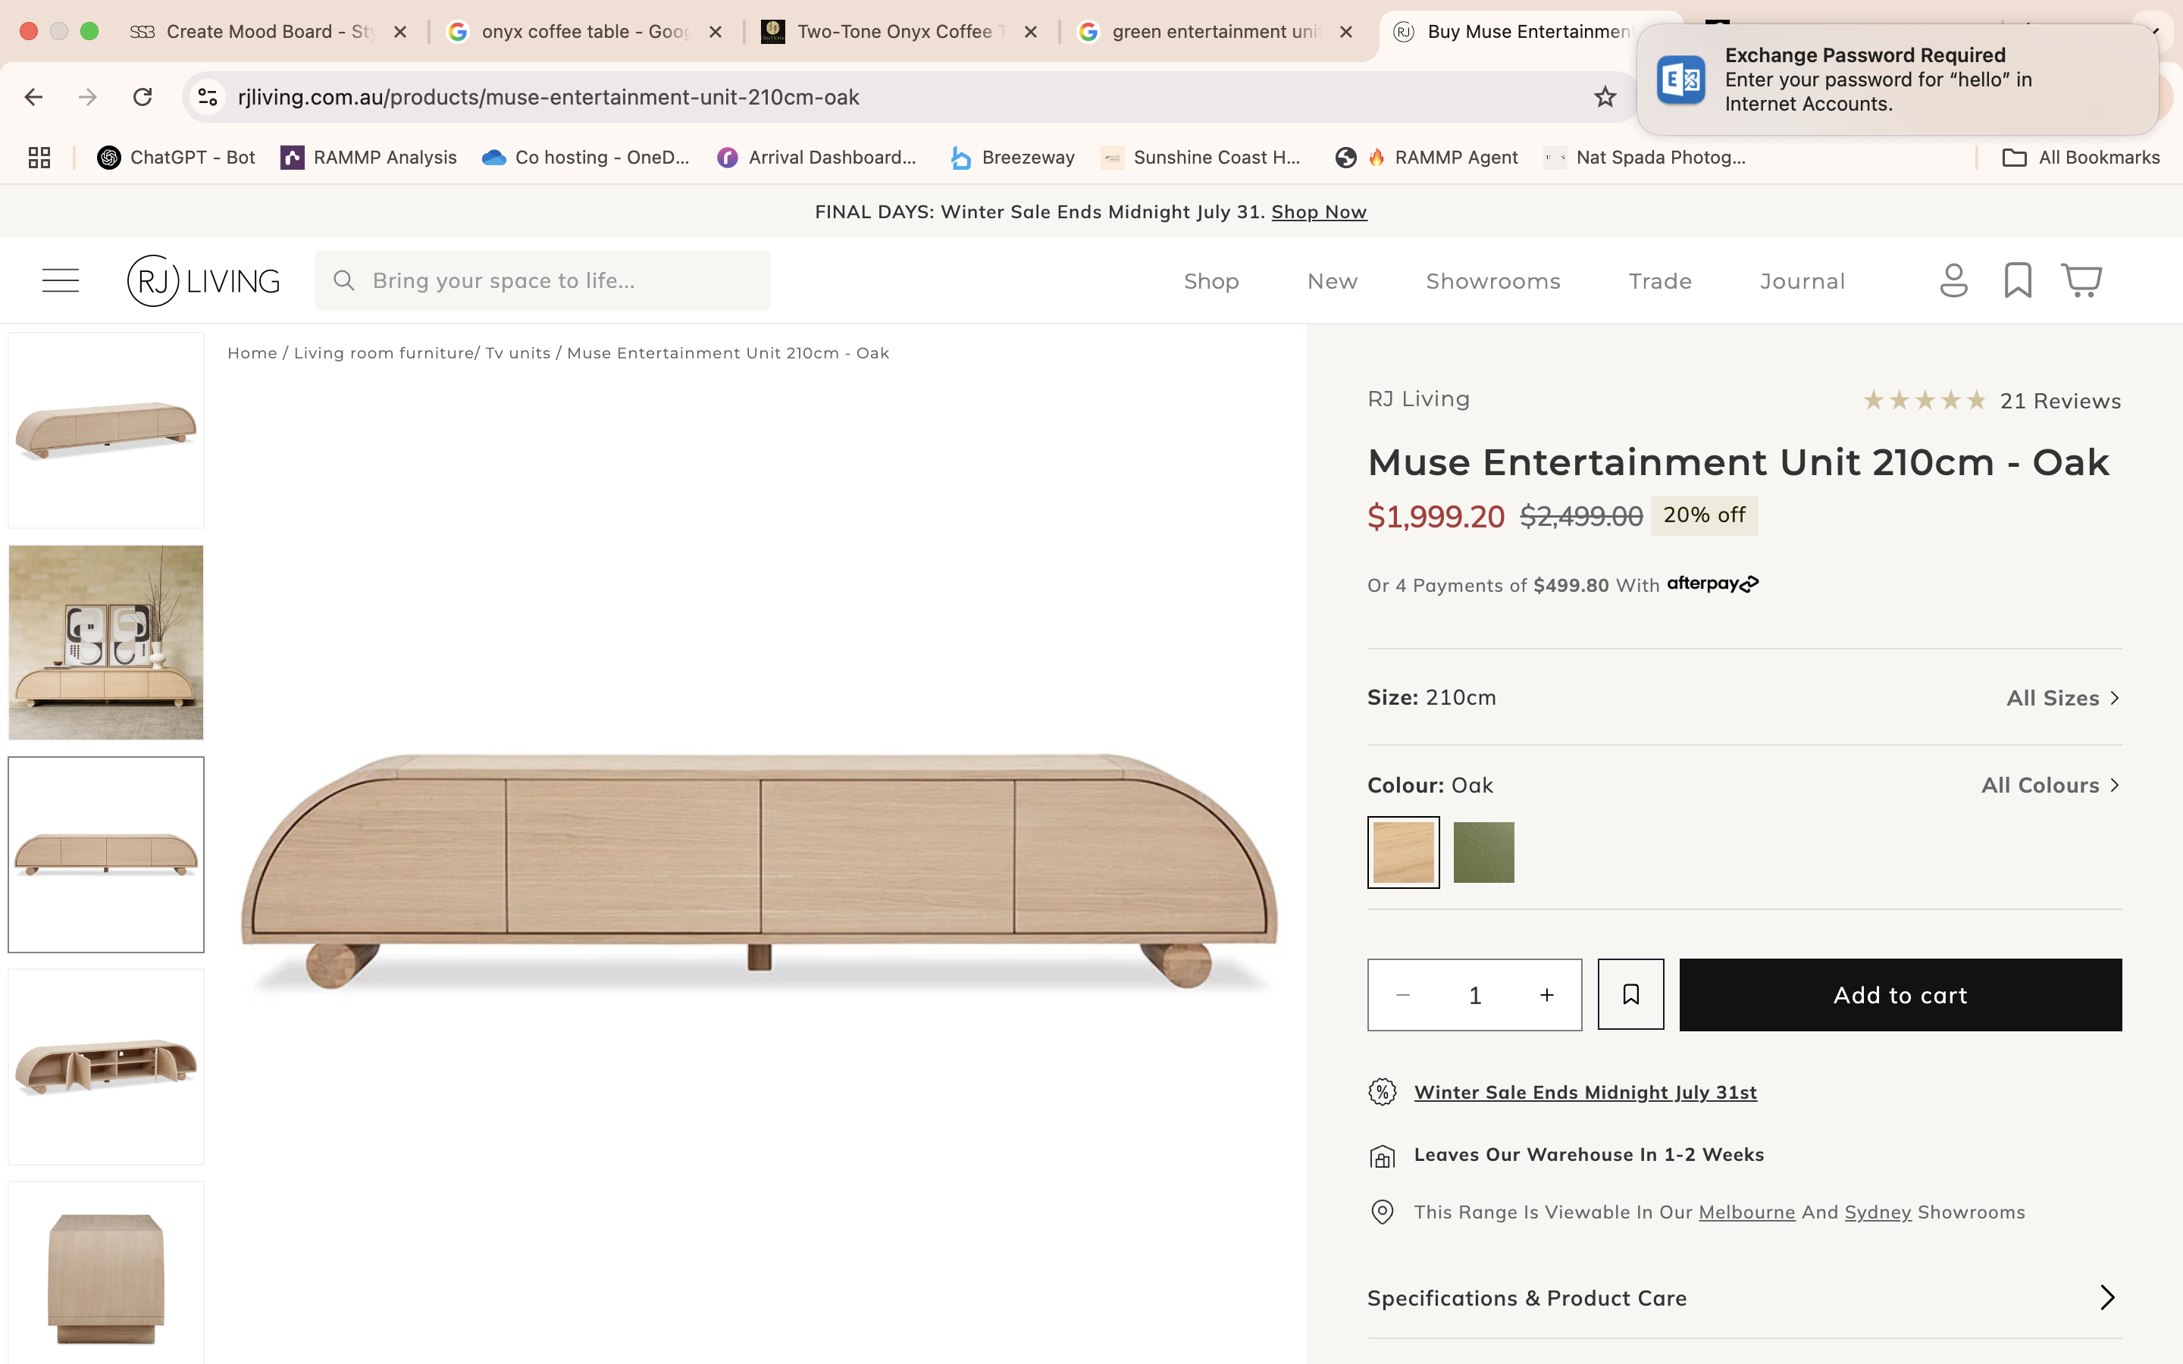2183x1364 pixels.
Task: Increase quantity with plus button
Action: [1547, 995]
